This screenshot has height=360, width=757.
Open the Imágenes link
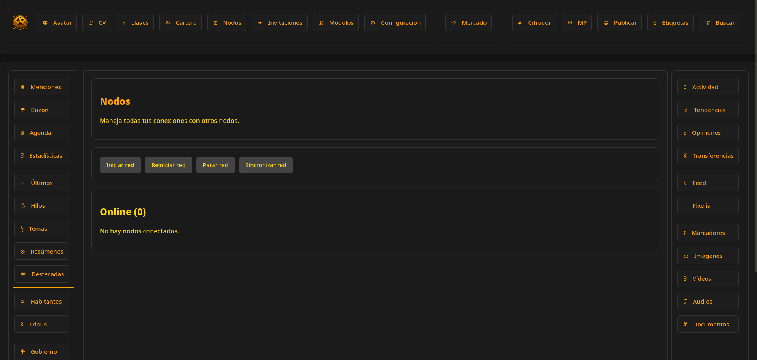pos(708,256)
